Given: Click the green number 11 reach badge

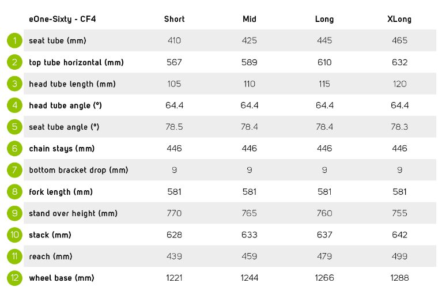Looking at the screenshot, I should coord(14,256).
